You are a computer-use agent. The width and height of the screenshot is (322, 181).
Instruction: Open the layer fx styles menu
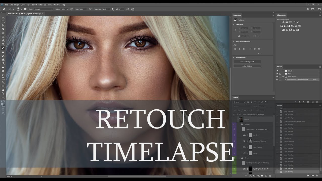click(250, 176)
